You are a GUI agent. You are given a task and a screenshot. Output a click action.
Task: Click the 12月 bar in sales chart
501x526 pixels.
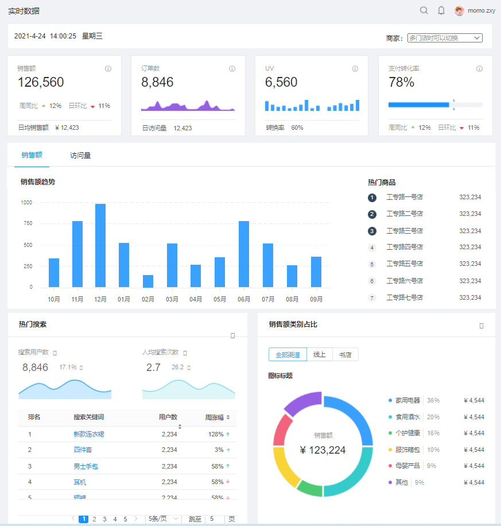pyautogui.click(x=100, y=246)
